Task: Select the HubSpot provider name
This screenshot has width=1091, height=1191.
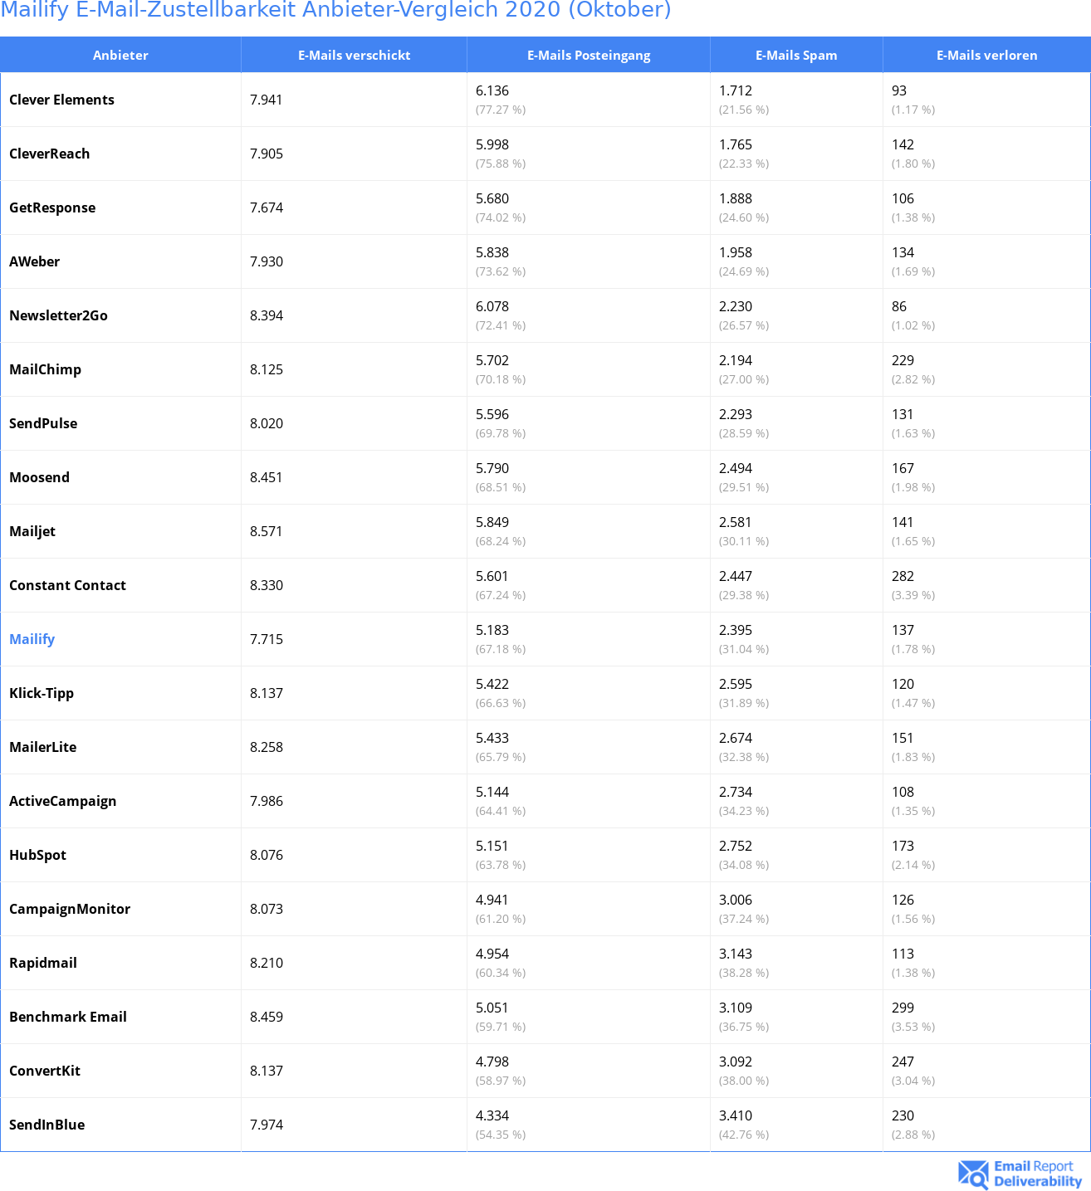Action: point(37,855)
